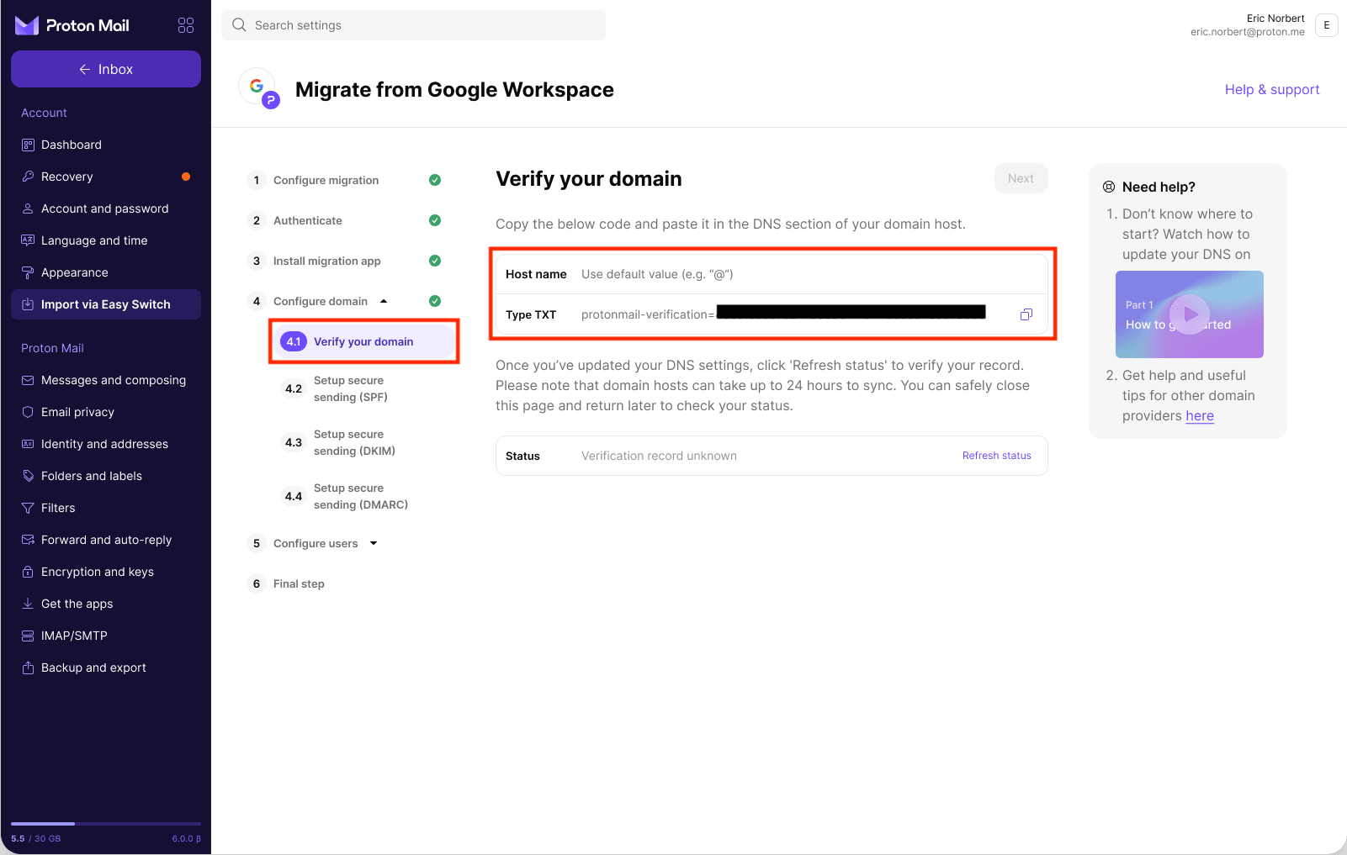Go to Account and password settings
The image size is (1347, 855).
pos(106,208)
